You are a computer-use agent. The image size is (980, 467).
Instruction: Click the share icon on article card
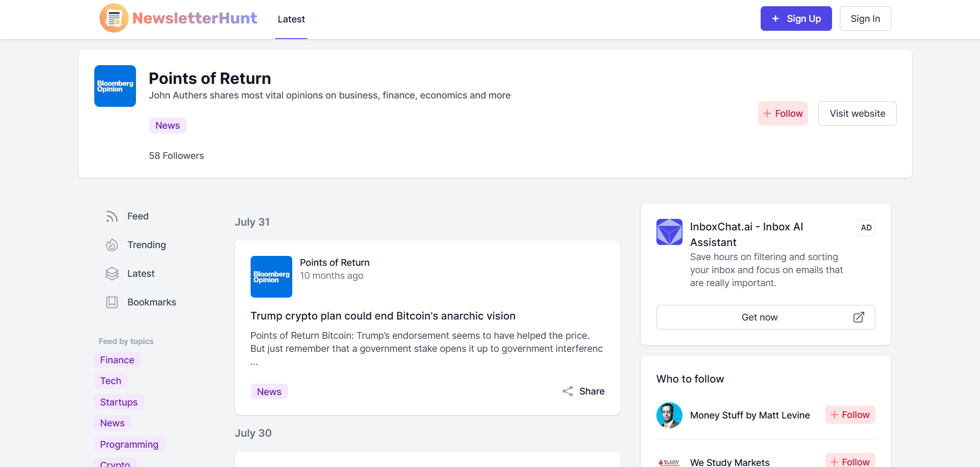[568, 391]
